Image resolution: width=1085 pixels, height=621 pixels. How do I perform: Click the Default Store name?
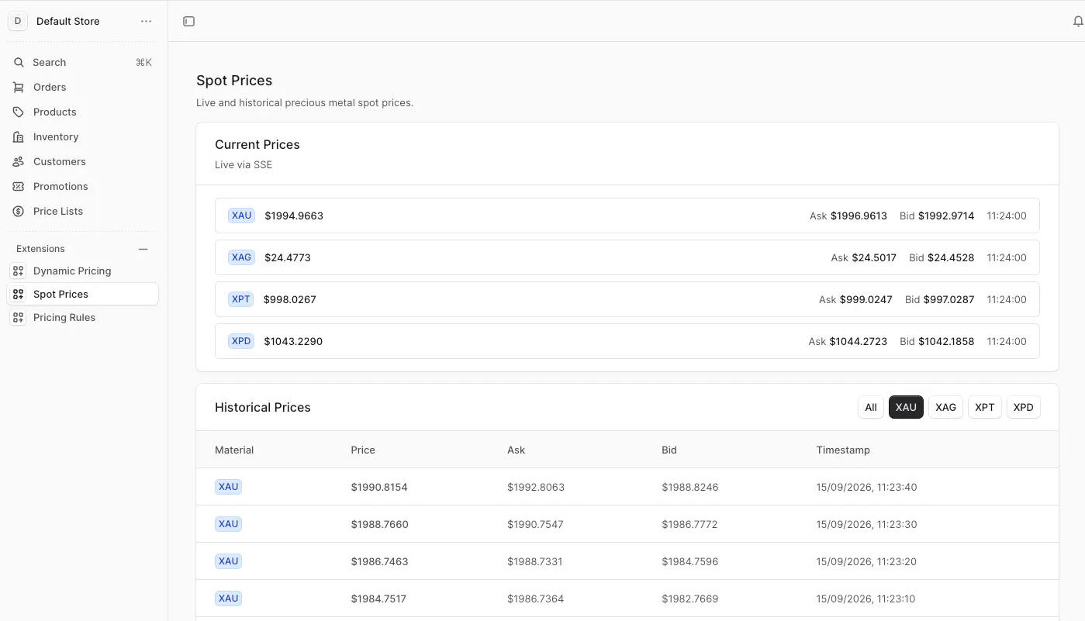coord(68,21)
